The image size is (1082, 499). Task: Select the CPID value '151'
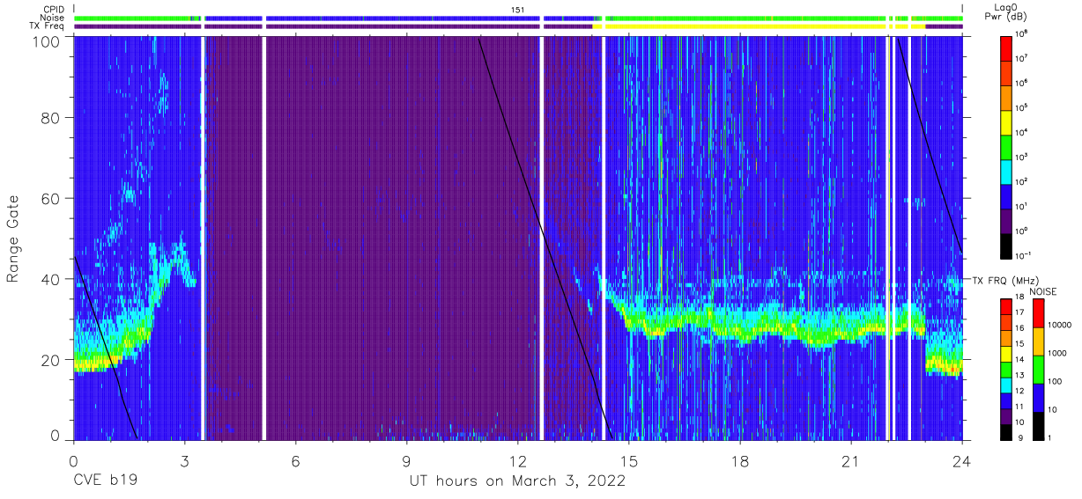[x=518, y=9]
